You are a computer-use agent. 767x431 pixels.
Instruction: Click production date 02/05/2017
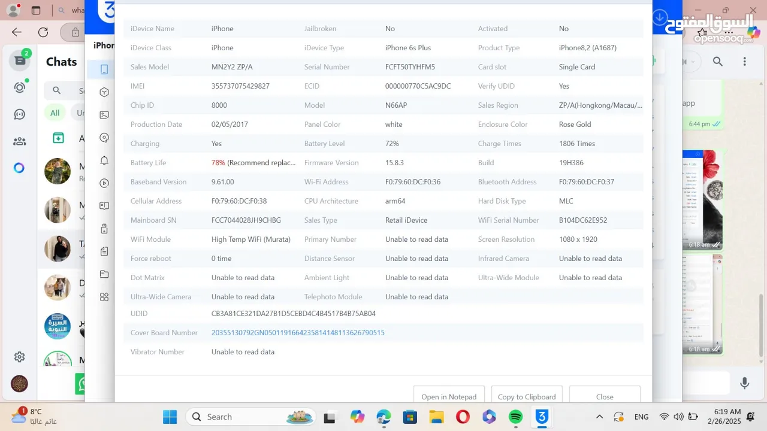coord(230,125)
